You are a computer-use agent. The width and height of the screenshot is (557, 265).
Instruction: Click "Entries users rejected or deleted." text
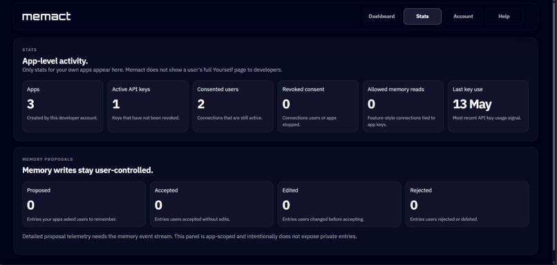click(x=444, y=219)
